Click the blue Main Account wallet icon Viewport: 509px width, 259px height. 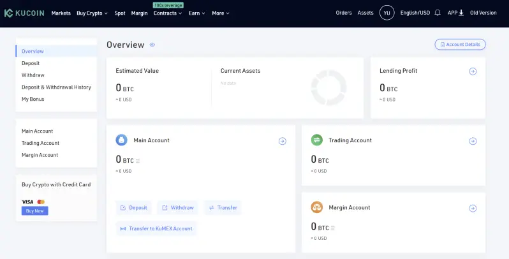[121, 140]
